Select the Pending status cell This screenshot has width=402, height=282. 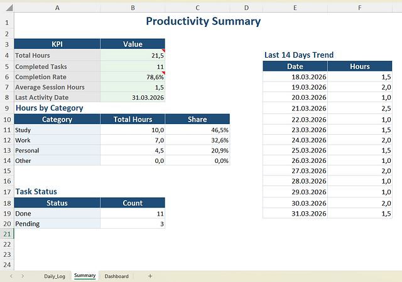(57, 223)
